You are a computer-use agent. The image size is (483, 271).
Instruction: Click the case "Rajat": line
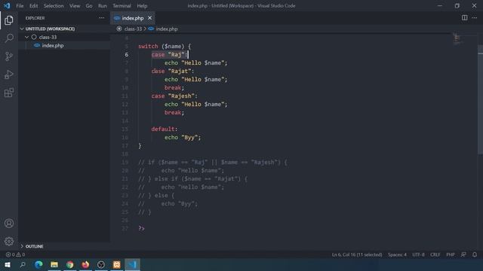(x=173, y=71)
